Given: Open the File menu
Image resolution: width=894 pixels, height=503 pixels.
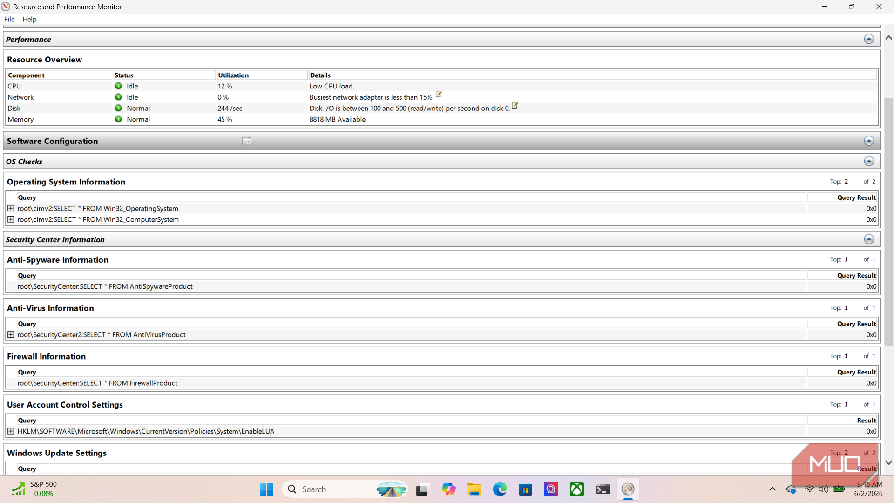Looking at the screenshot, I should click(x=9, y=19).
